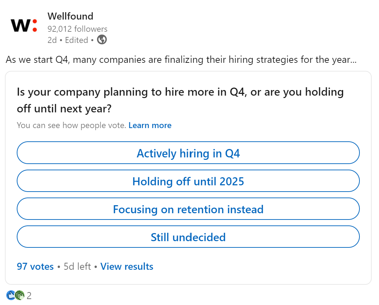379x305 pixels.
Task: Click the 92,012 followers text
Action: (77, 29)
